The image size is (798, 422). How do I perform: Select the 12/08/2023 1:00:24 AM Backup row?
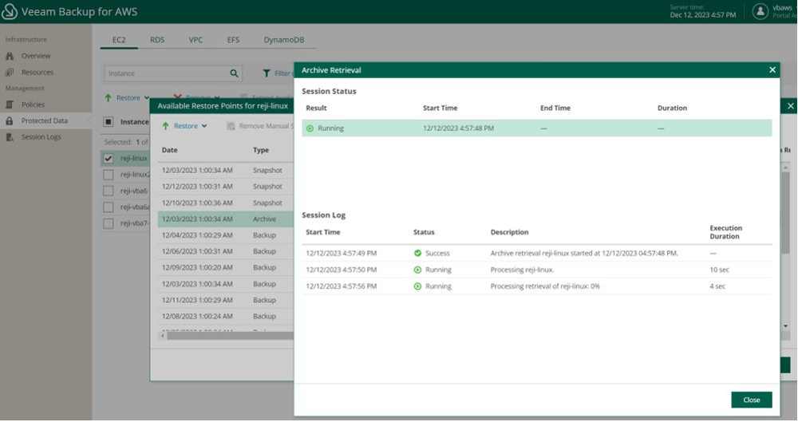[226, 316]
